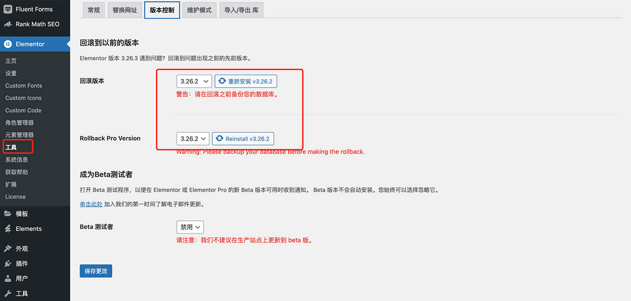Viewport: 631px width, 301px height.
Task: Click the 外观 paintbrush icon
Action: point(8,249)
